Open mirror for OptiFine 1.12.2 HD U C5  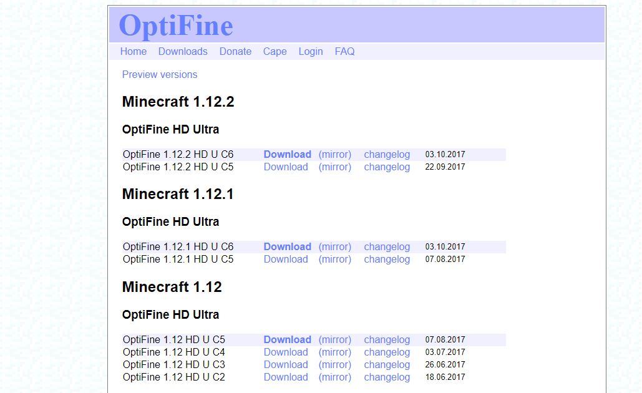click(x=335, y=167)
